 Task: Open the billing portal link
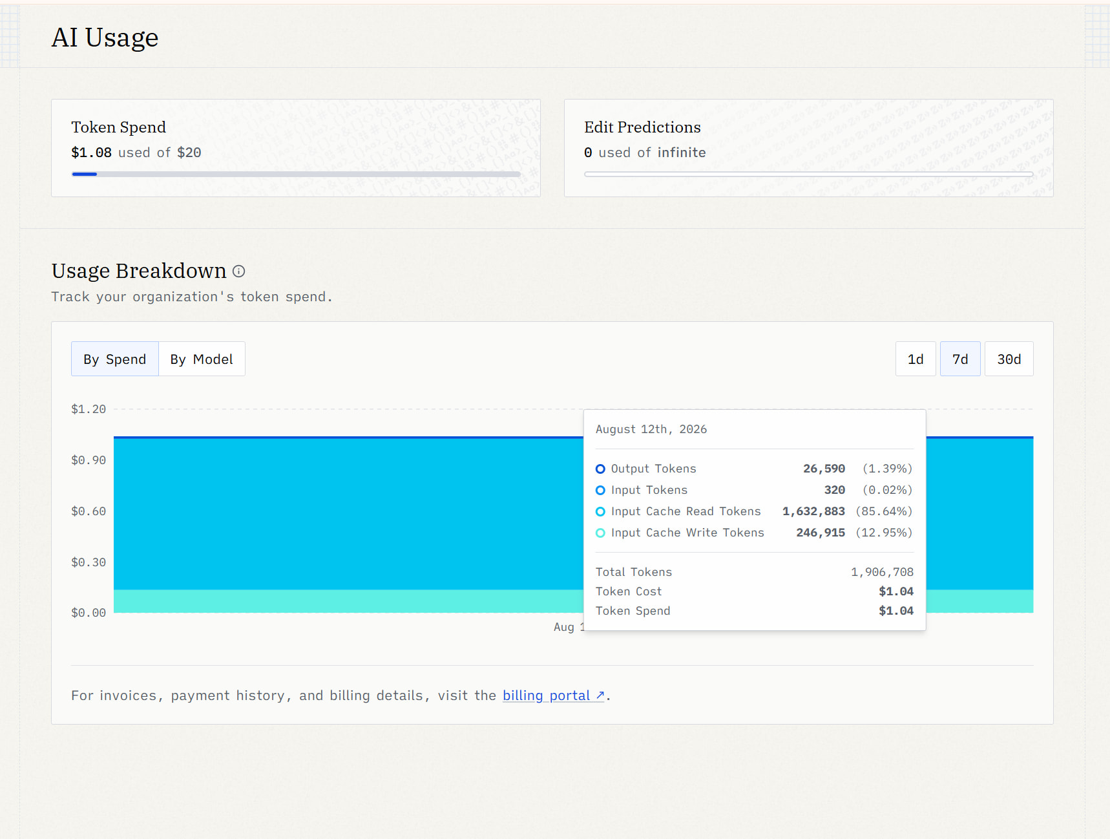(x=554, y=696)
